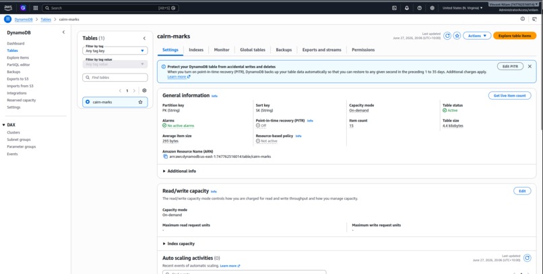The height and width of the screenshot is (274, 543).
Task: Open the Actions dropdown
Action: tap(477, 36)
